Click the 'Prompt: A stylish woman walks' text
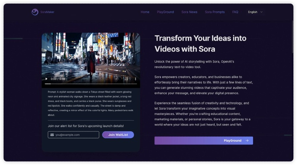Screen dimensions: 297x165 click(x=91, y=103)
